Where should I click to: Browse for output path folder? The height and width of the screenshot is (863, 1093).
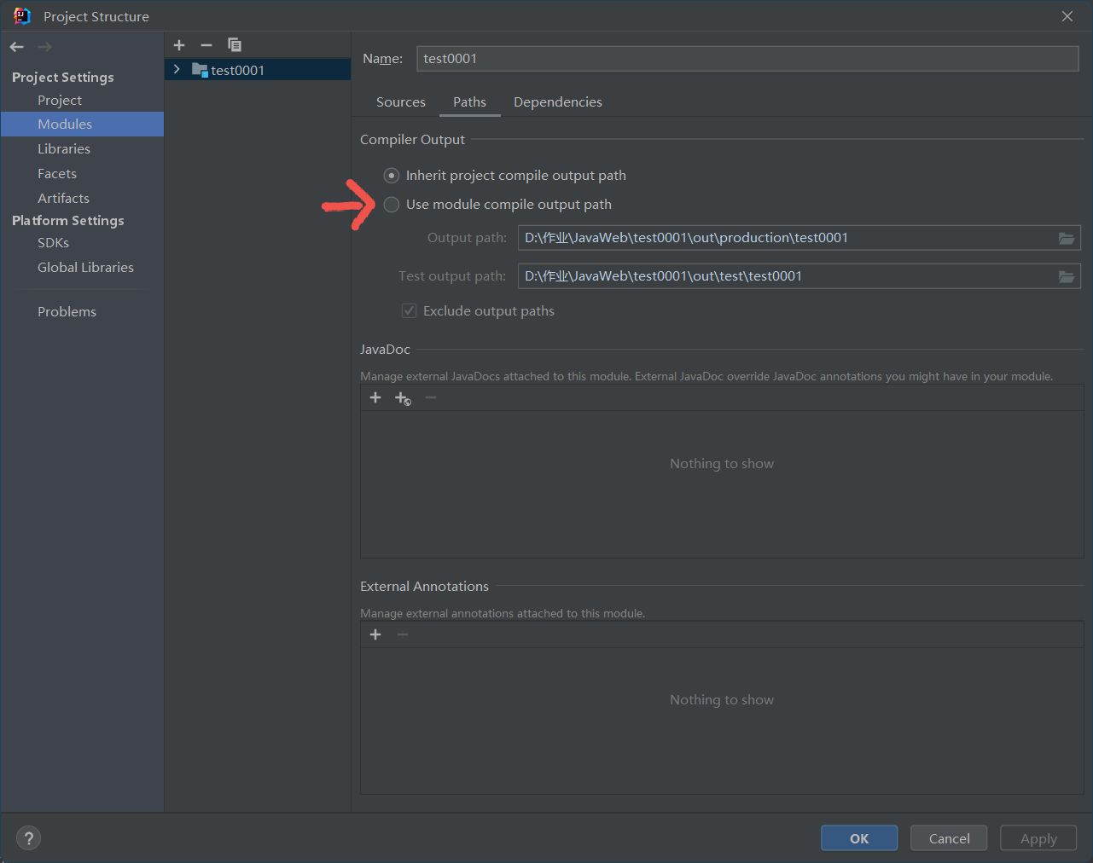coord(1067,238)
